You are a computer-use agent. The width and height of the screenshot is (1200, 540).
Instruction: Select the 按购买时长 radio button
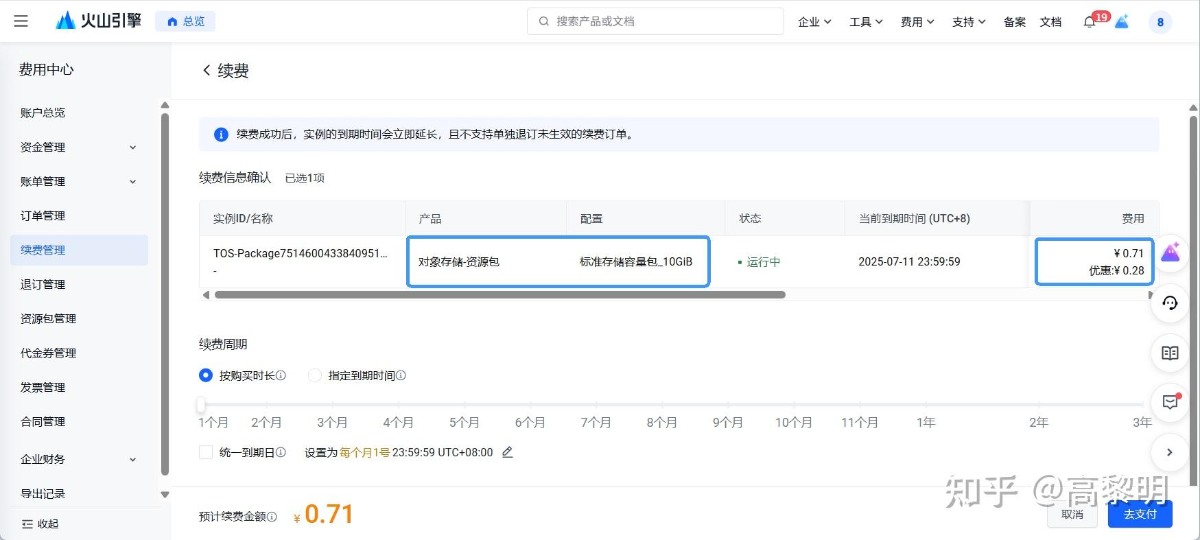coord(205,375)
